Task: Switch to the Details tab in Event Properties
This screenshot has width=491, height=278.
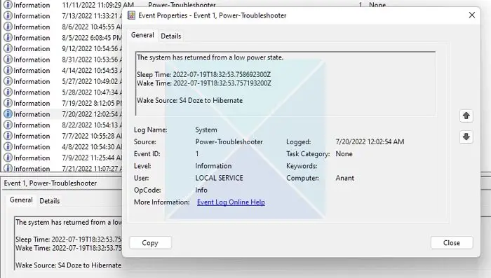Action: pos(171,36)
